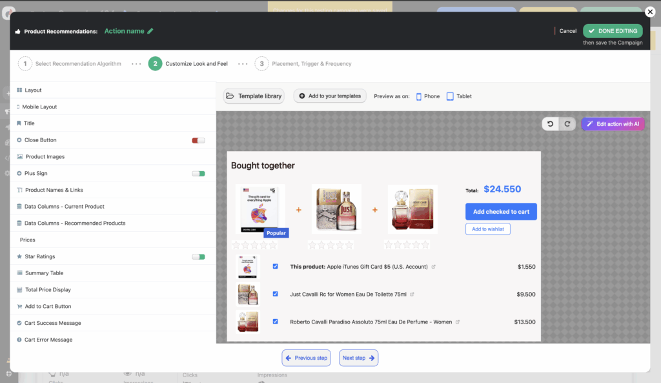Preview on Tablet device icon
661x383 pixels.
point(450,96)
